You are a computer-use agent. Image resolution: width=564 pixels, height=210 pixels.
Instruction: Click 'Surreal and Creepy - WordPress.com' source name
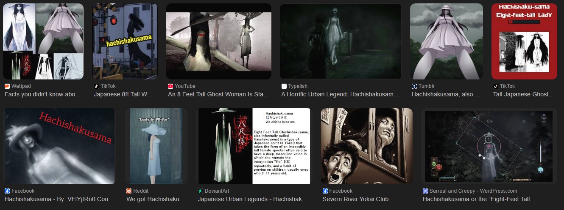[x=473, y=191]
